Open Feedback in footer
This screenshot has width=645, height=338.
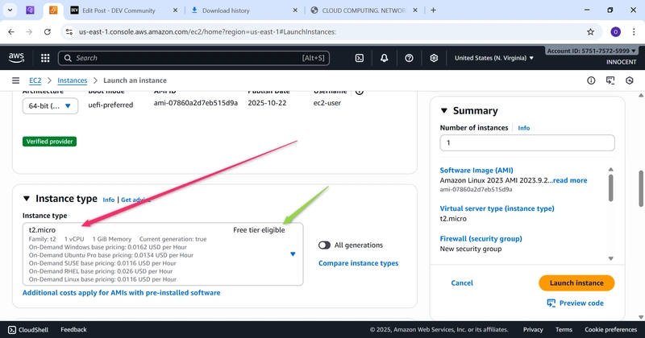[x=73, y=329]
